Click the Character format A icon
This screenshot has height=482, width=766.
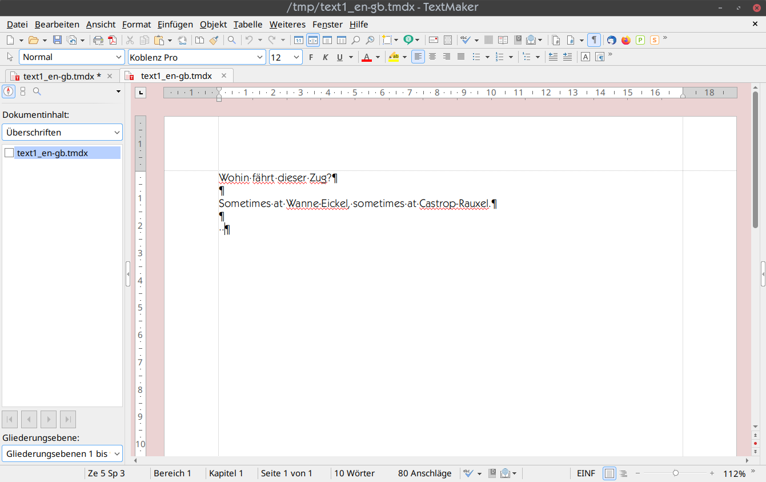tap(585, 57)
